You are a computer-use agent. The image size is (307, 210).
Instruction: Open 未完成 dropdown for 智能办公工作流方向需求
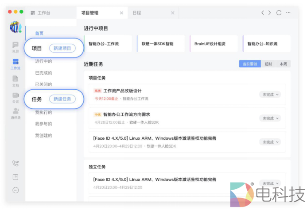click(270, 118)
